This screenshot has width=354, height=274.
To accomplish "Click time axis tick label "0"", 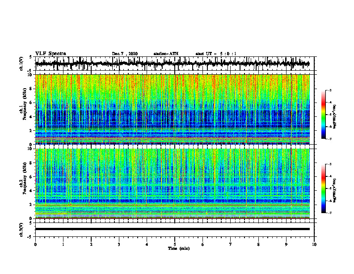I will coord(35,244).
